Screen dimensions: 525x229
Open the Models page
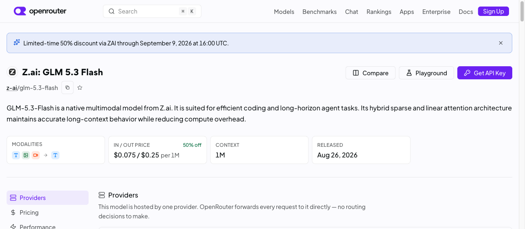point(284,11)
